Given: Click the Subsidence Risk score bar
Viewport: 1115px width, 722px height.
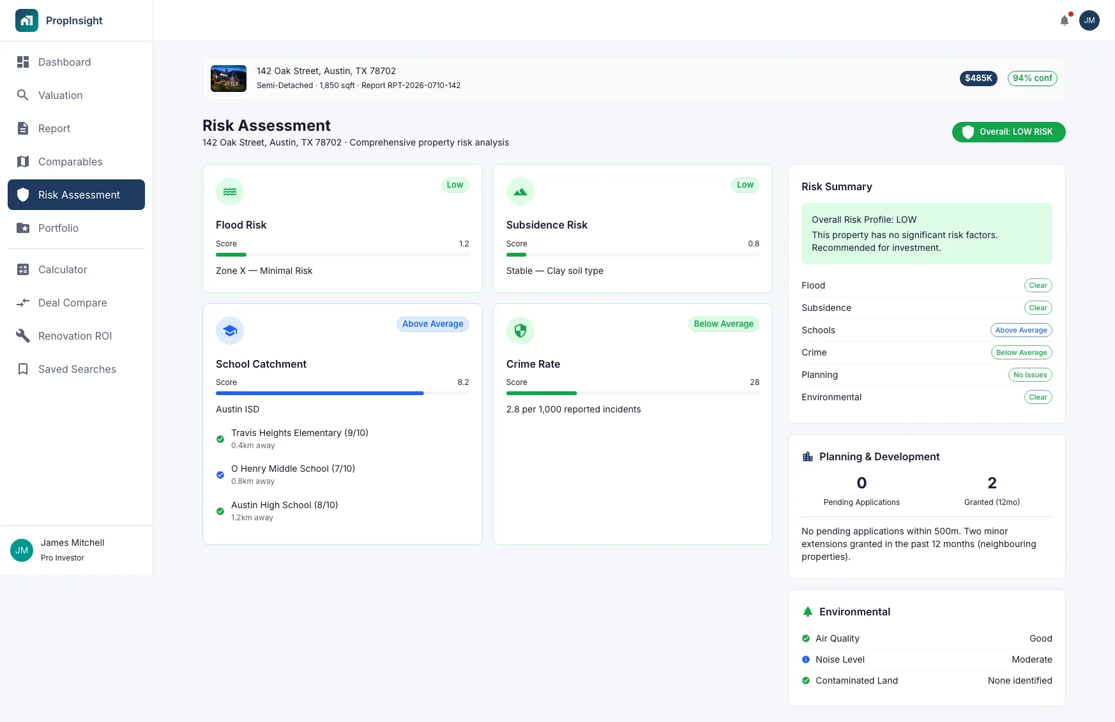Looking at the screenshot, I should click(633, 255).
